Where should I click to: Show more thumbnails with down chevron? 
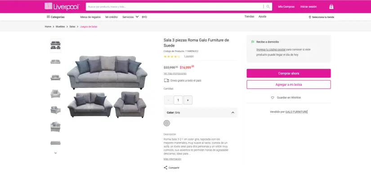[56, 153]
